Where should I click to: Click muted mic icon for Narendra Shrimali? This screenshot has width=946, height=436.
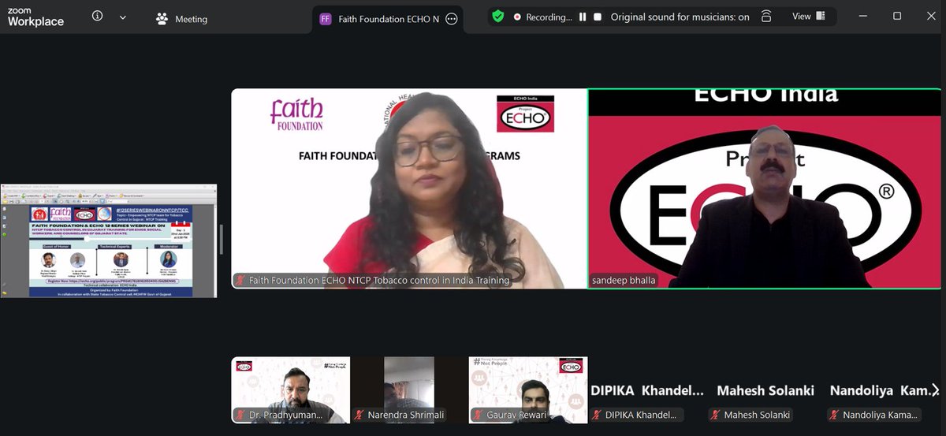pos(359,415)
